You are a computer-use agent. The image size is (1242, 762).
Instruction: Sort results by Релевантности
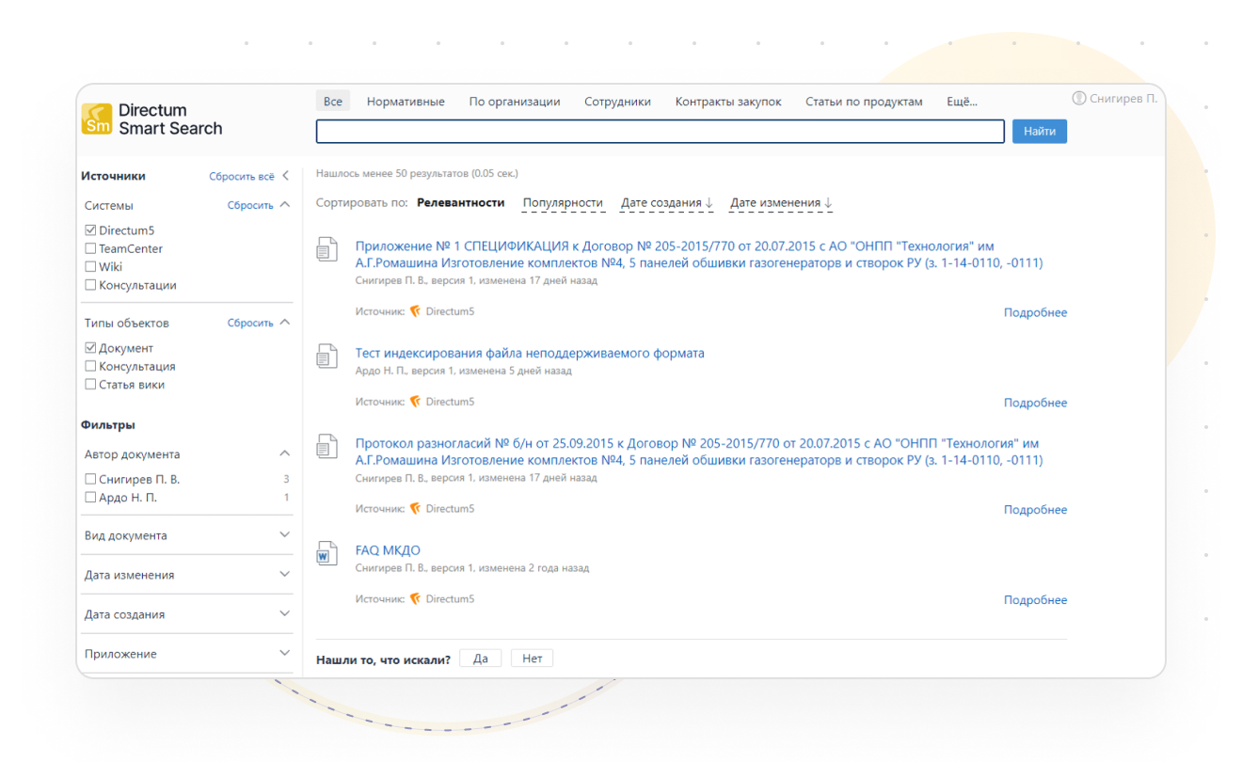[x=461, y=202]
